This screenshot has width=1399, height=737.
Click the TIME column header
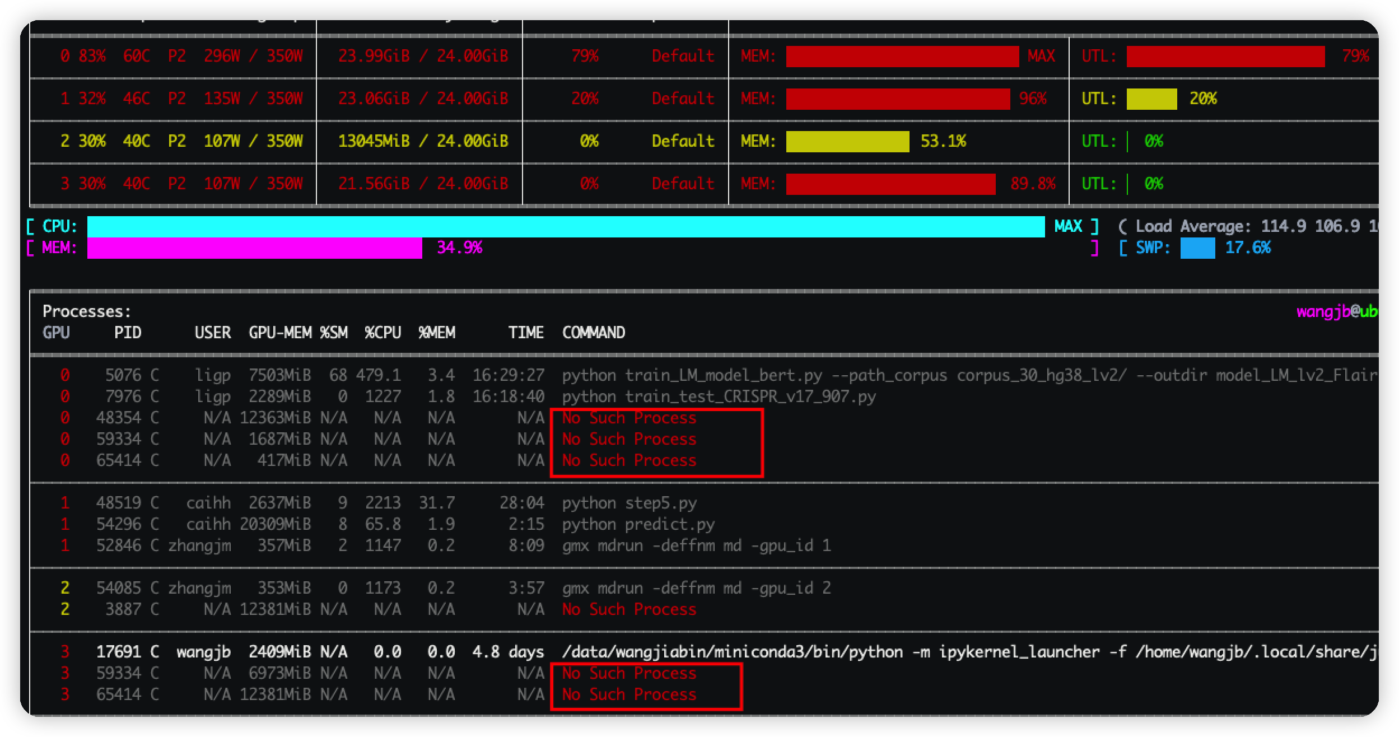tap(526, 333)
